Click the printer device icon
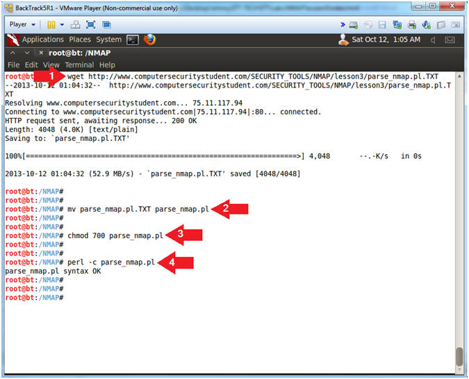 412,25
